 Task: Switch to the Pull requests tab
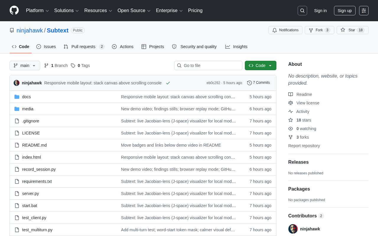click(84, 47)
